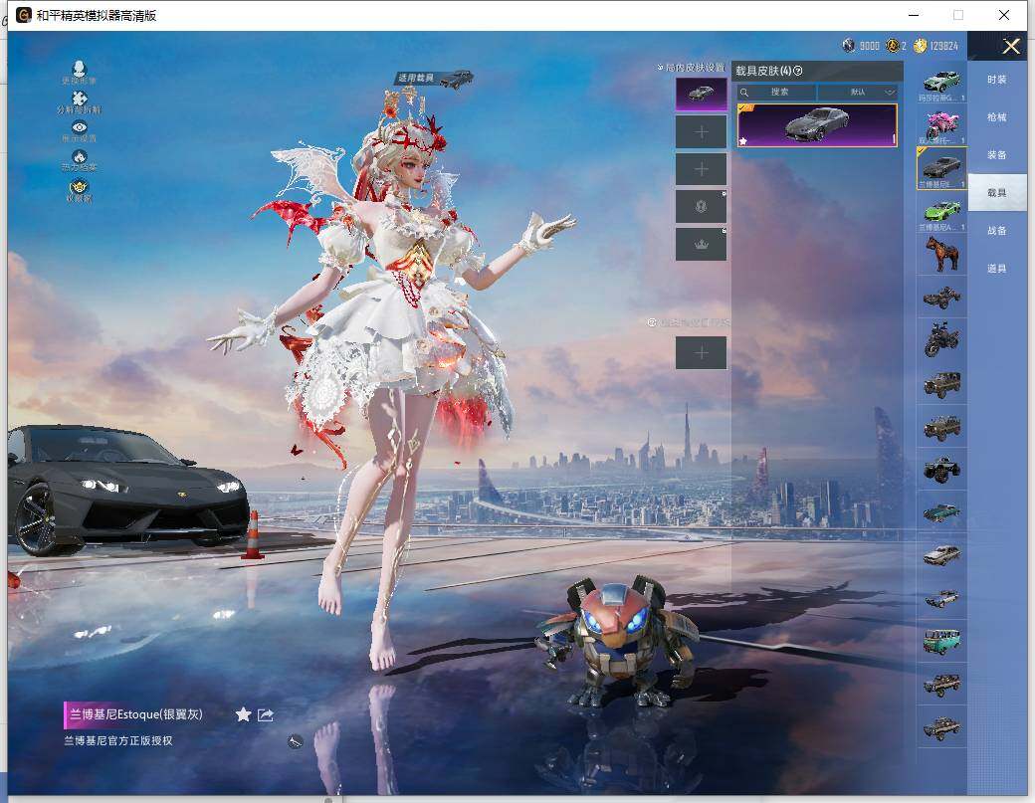Open the 战备 tab
The height and width of the screenshot is (803, 1035).
pos(996,231)
